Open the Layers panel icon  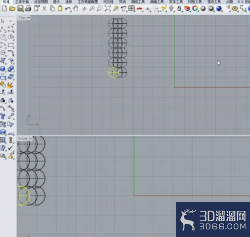[187, 8]
